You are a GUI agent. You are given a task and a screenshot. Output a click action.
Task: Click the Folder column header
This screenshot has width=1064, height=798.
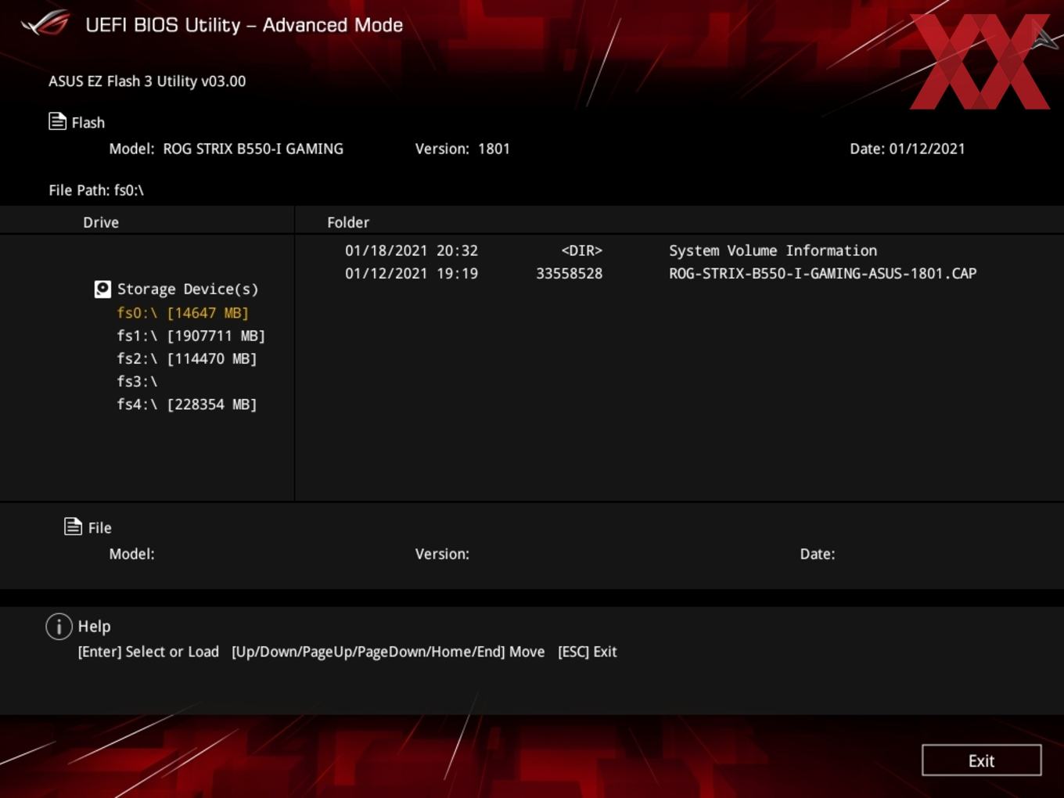(x=348, y=222)
